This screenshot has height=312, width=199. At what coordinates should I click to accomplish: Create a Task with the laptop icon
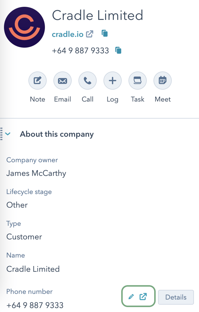[x=137, y=80]
